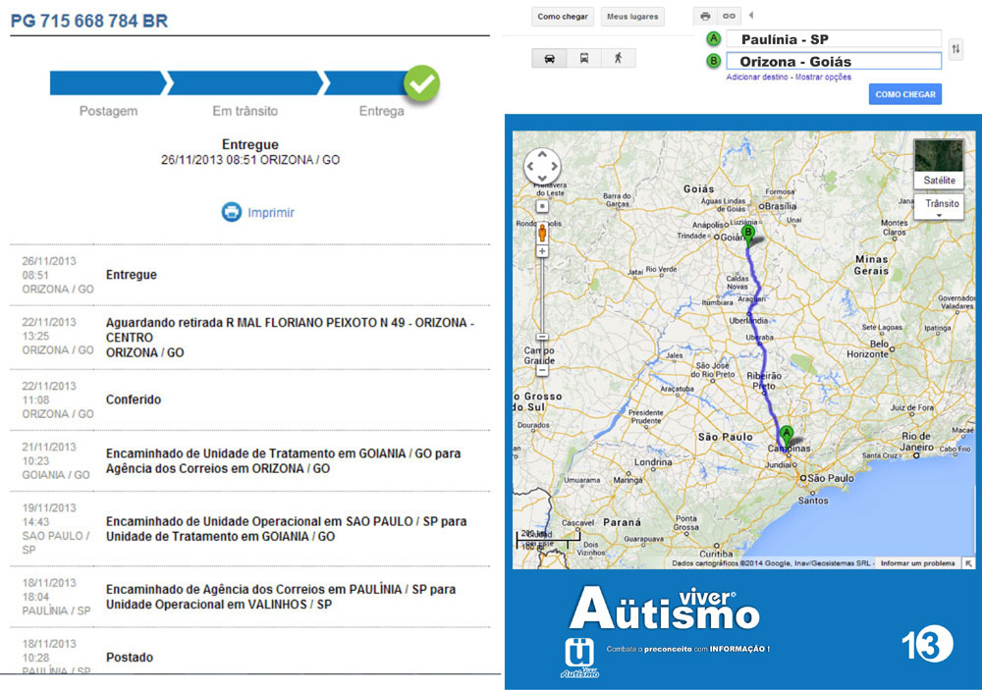Collapse the directions panel arrow
This screenshot has height=690, width=982.
click(751, 16)
